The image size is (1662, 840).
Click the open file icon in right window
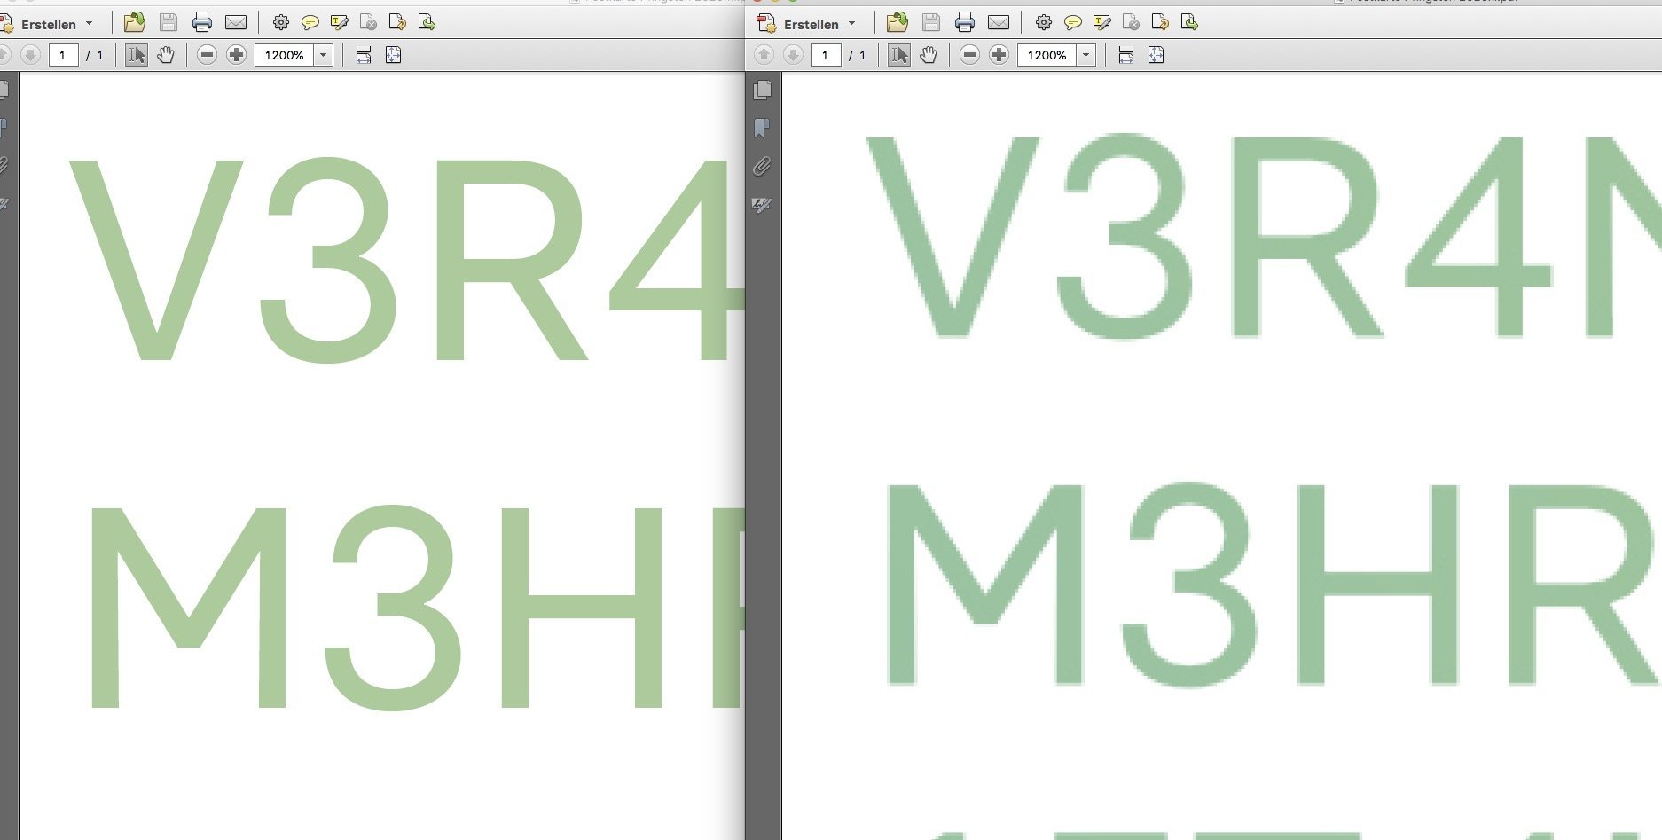point(897,22)
